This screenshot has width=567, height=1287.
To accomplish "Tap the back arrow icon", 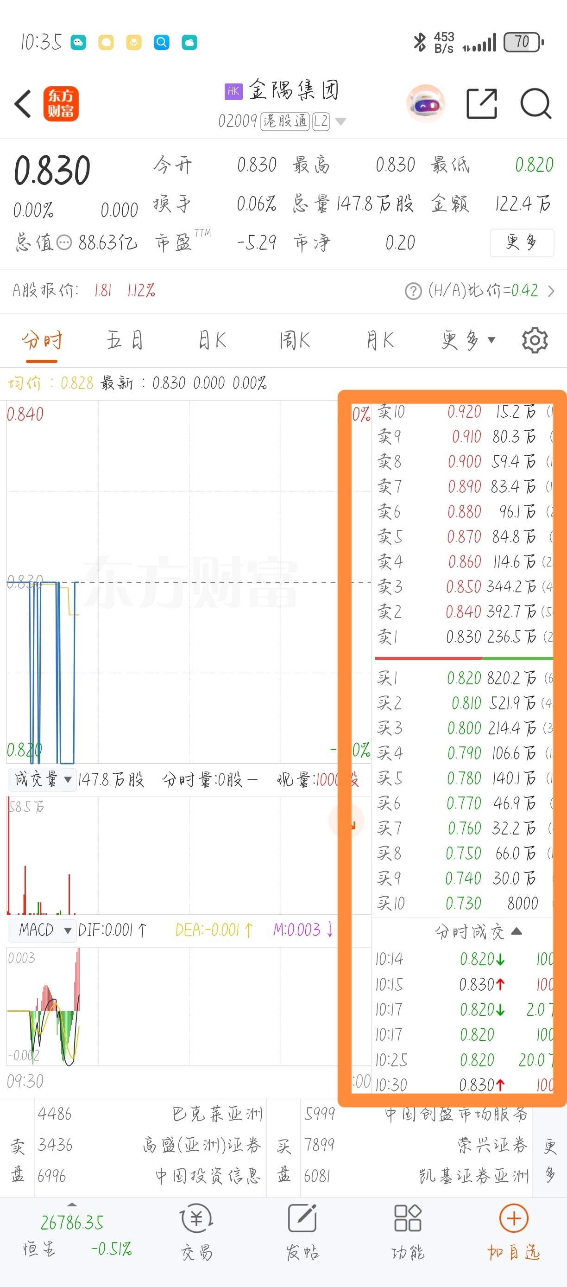I will [23, 104].
